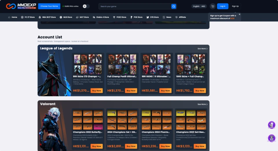Click the Back to Top floating icon

[x=271, y=125]
